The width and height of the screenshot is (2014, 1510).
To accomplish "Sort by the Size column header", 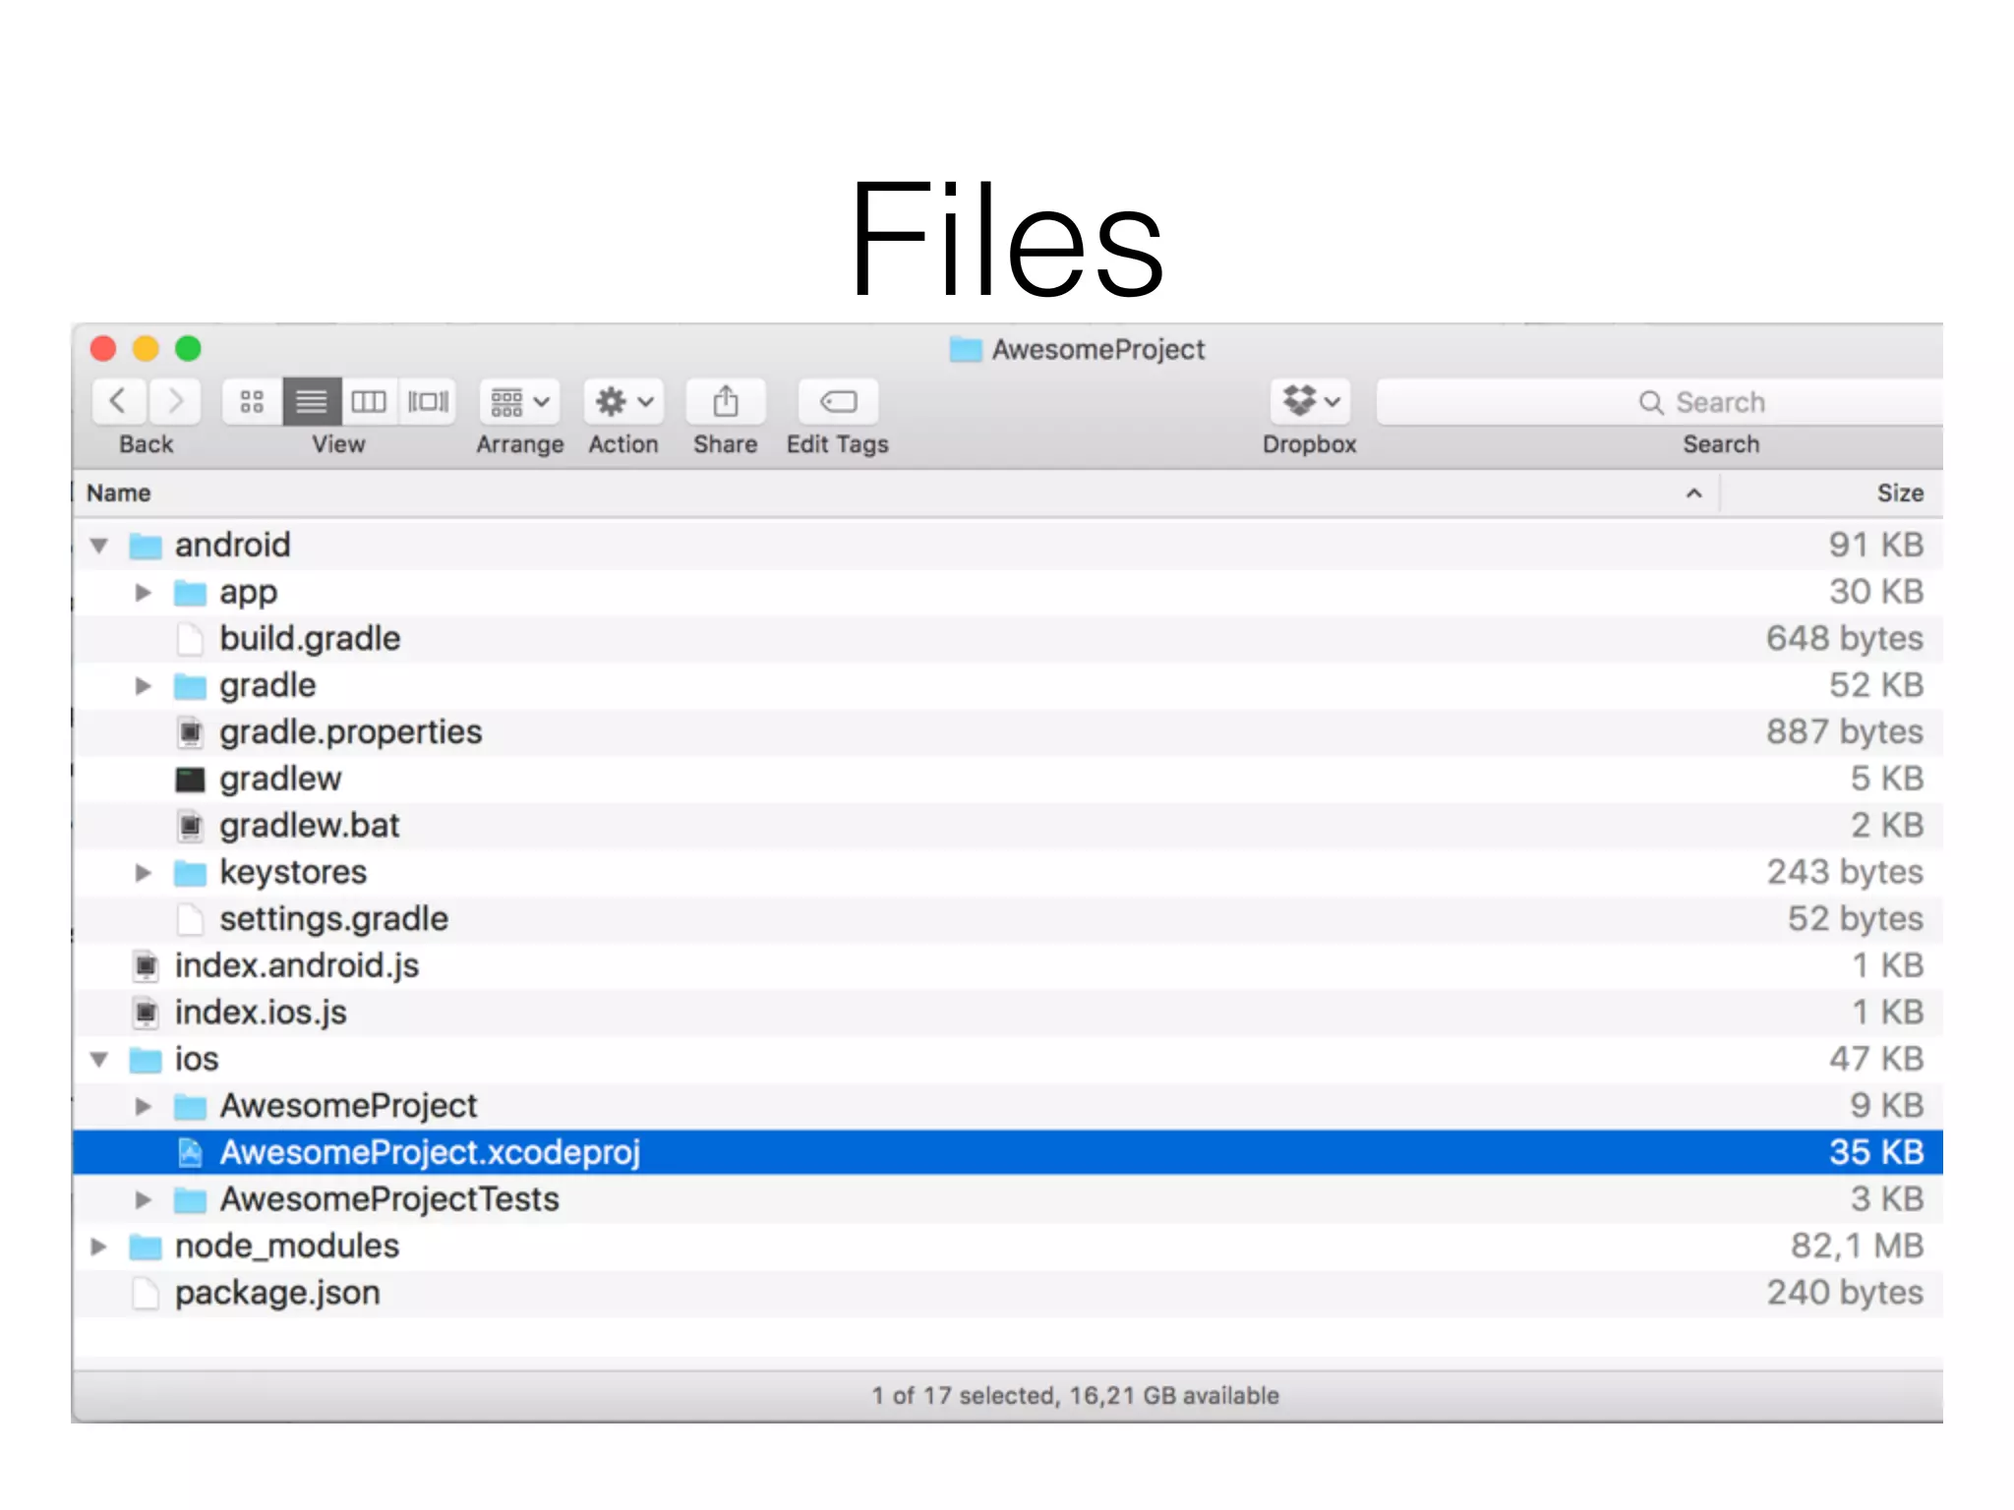I will click(1898, 494).
